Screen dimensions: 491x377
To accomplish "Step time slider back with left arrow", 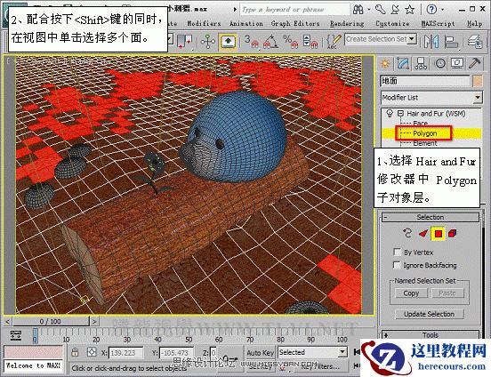I will pos(8,321).
